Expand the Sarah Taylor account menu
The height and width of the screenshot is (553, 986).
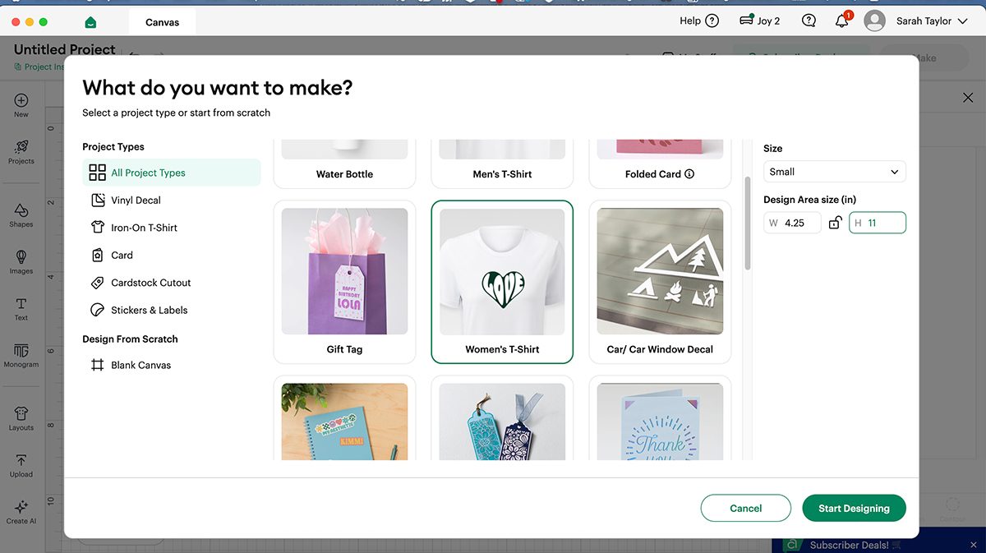coord(963,21)
